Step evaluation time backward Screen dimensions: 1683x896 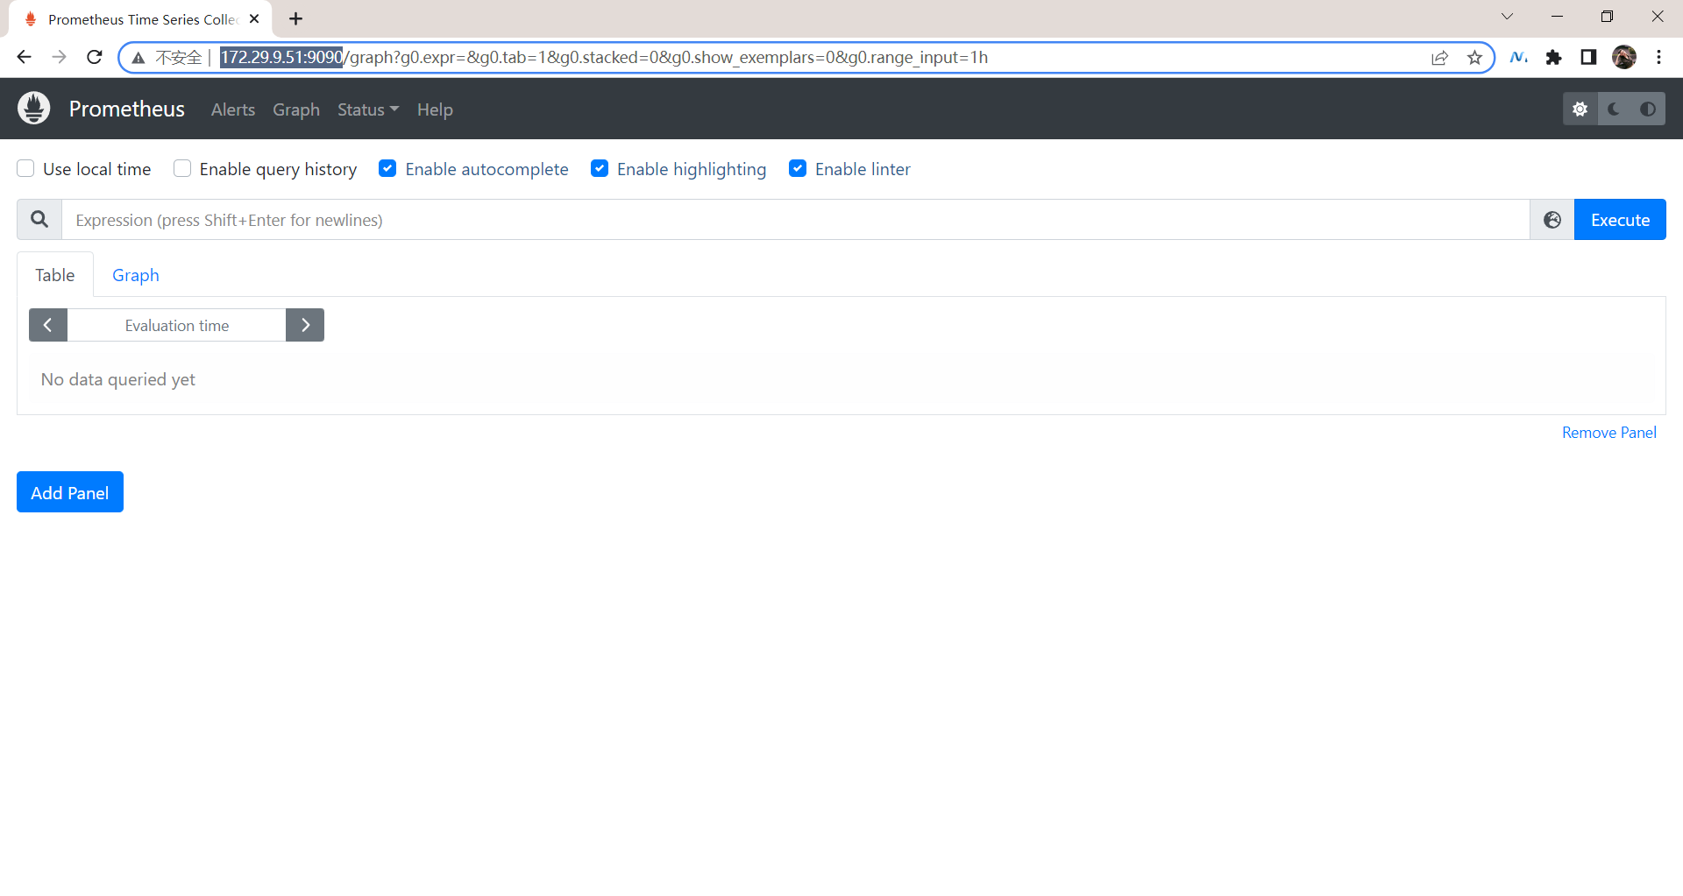tap(48, 325)
